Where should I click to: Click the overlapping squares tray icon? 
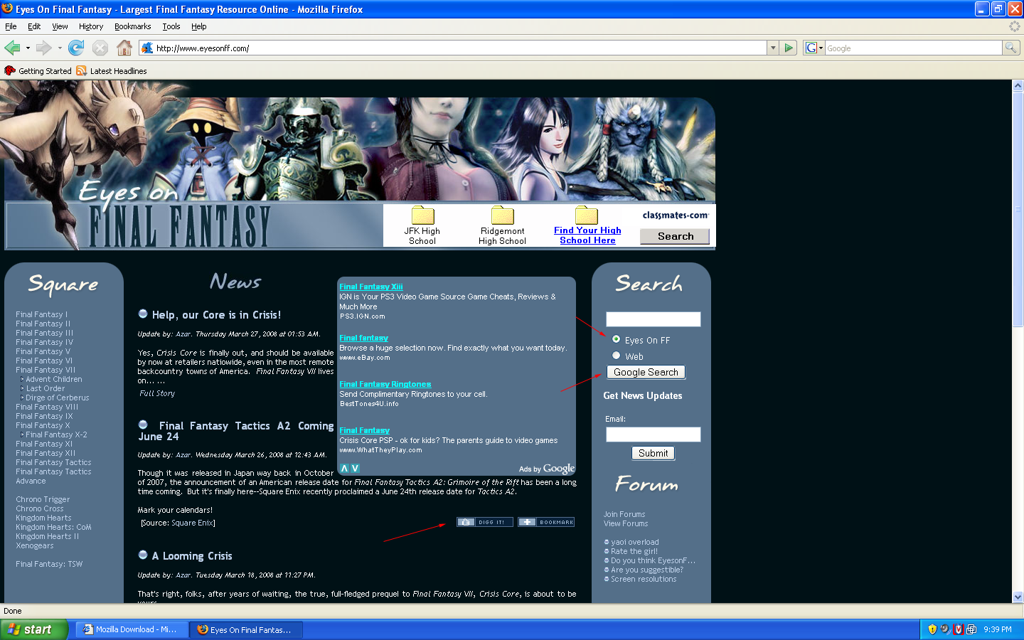971,629
